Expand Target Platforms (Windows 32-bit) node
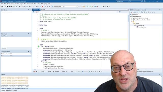Viewport: 163px width, 92px height. click(x=132, y=20)
